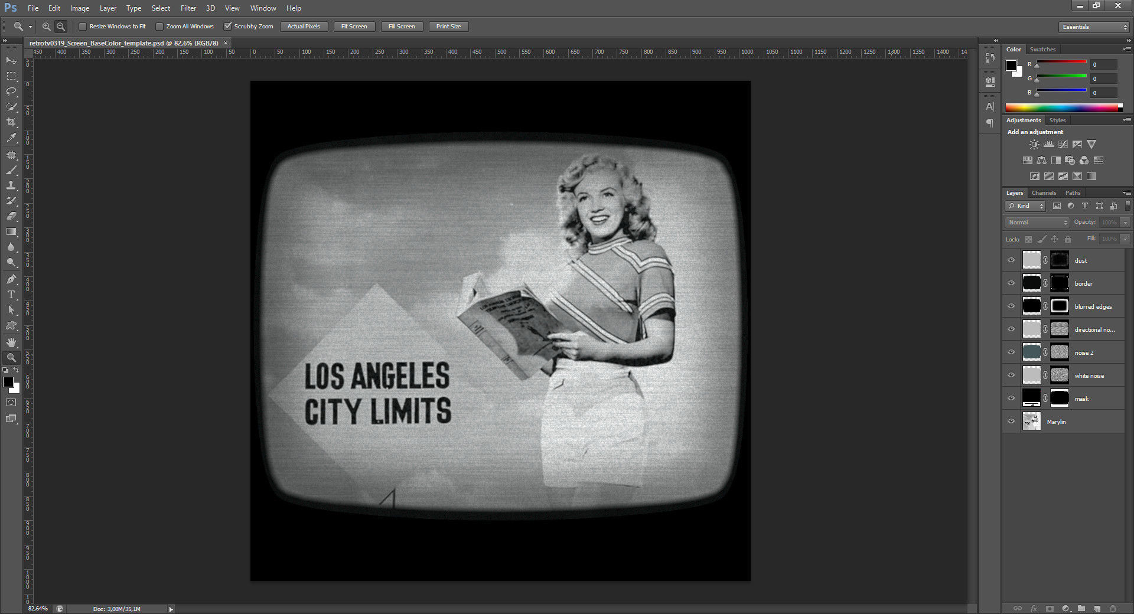Toggle Quick Mask mode
This screenshot has height=614, width=1134.
point(11,403)
